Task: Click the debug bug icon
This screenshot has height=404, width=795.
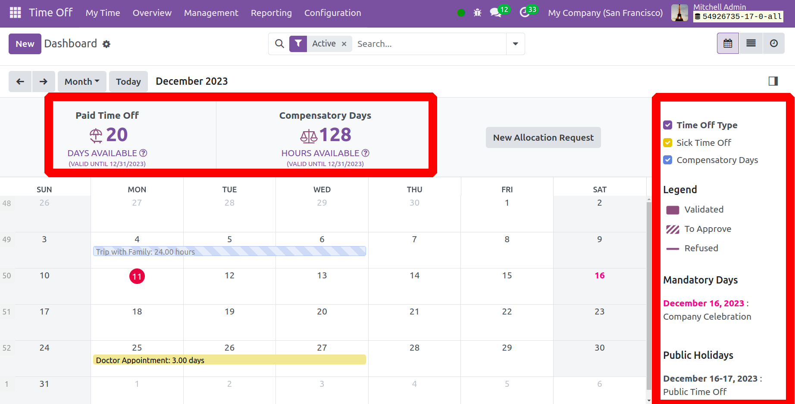Action: pos(477,13)
